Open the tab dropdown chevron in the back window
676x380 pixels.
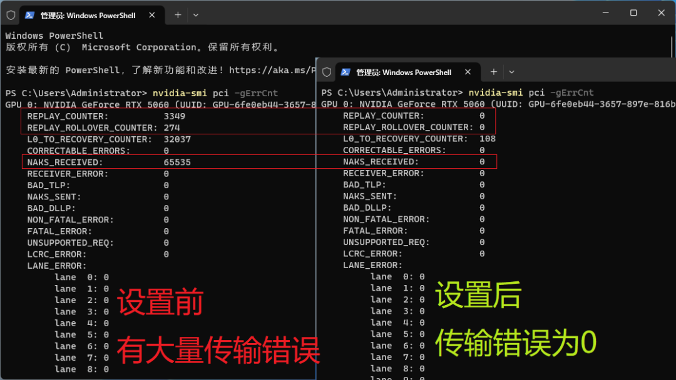click(196, 15)
